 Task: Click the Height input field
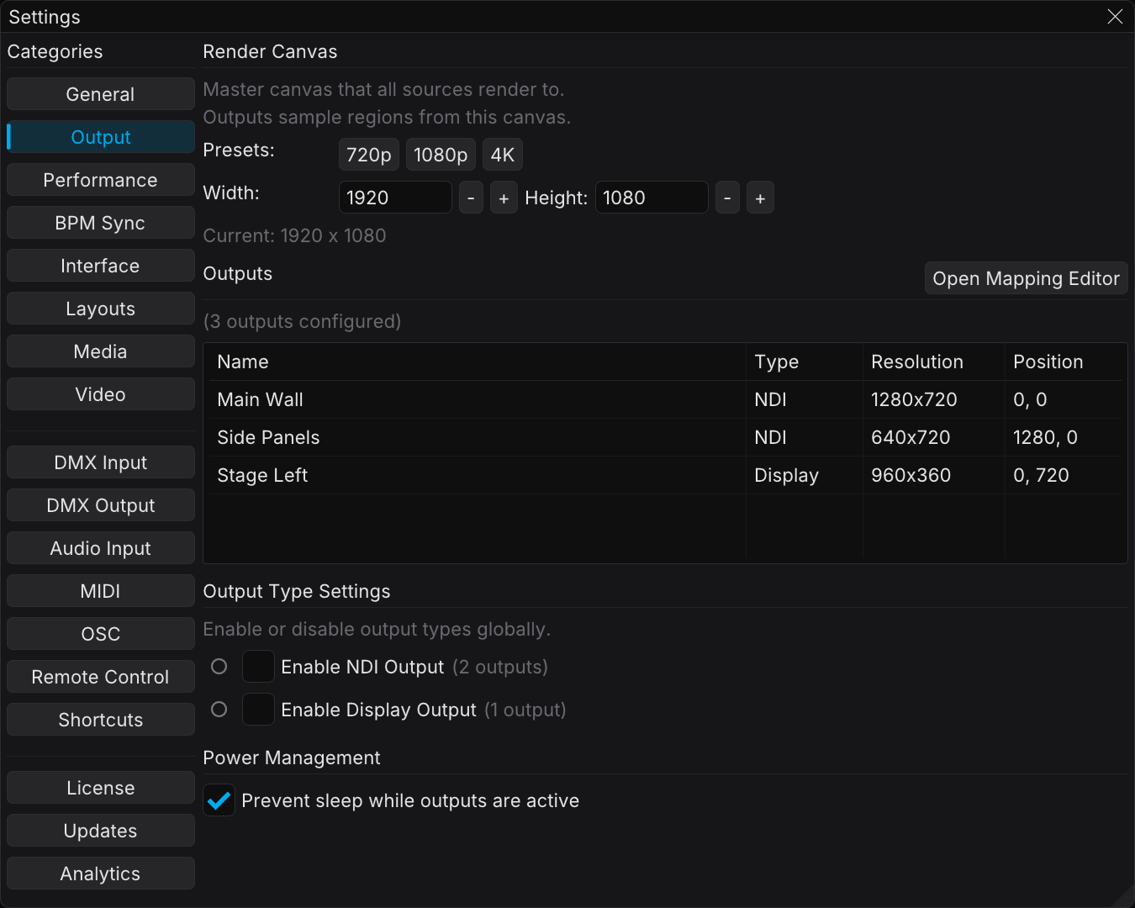pyautogui.click(x=652, y=198)
